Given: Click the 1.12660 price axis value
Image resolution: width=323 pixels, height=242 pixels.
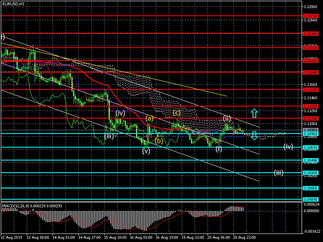Looking at the screenshot, I should [310, 20].
